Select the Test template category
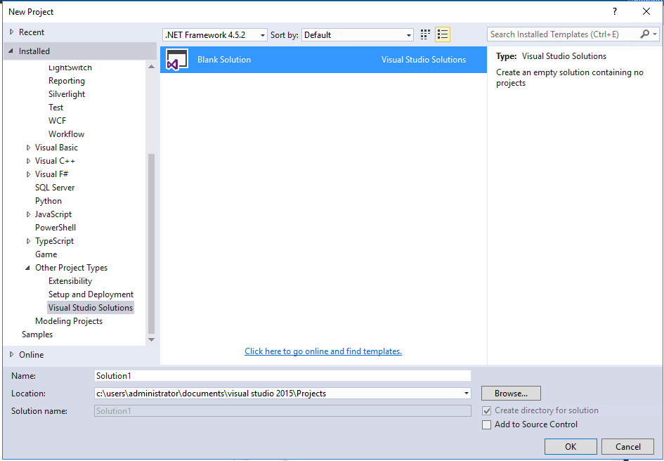This screenshot has width=664, height=461. coord(56,108)
